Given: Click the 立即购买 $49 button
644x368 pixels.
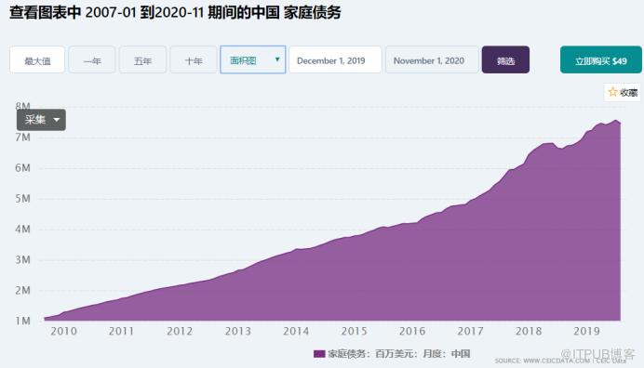Looking at the screenshot, I should 601,59.
